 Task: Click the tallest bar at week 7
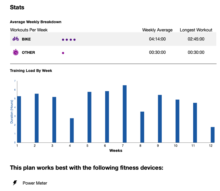tap(124, 114)
